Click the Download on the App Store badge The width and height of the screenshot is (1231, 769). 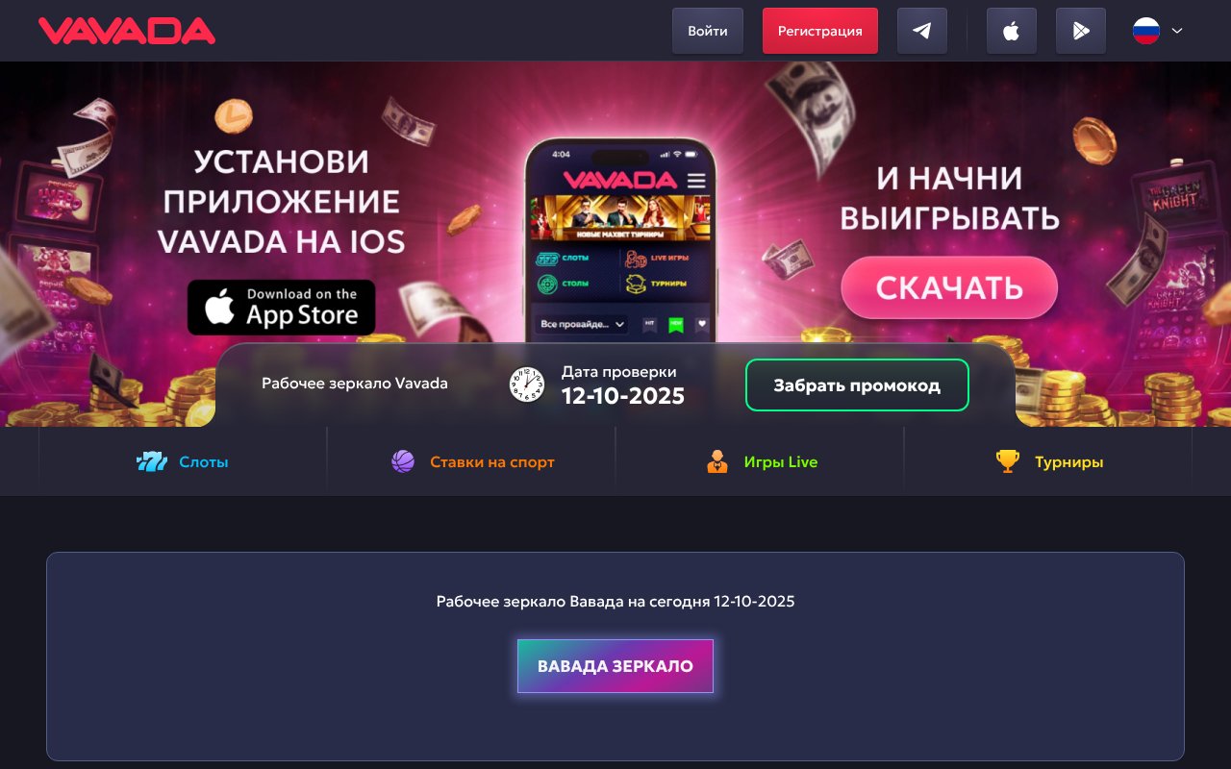click(282, 308)
